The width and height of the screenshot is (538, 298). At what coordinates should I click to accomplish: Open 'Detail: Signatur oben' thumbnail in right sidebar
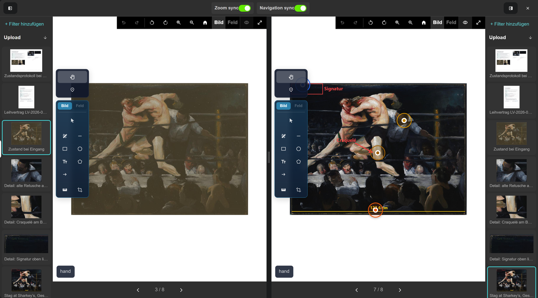click(511, 246)
